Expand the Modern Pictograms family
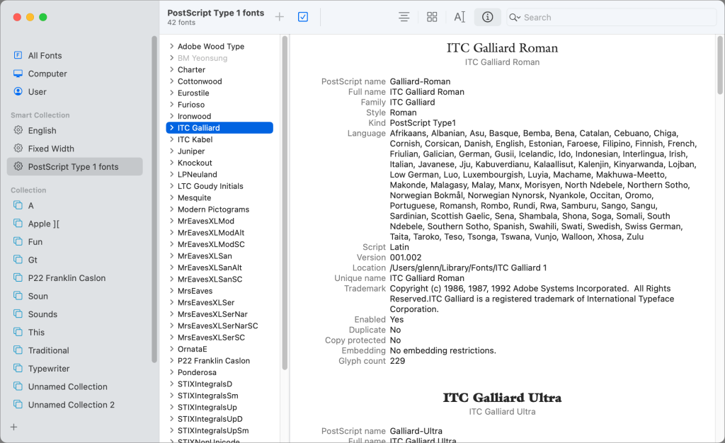This screenshot has height=443, width=725. click(x=171, y=209)
